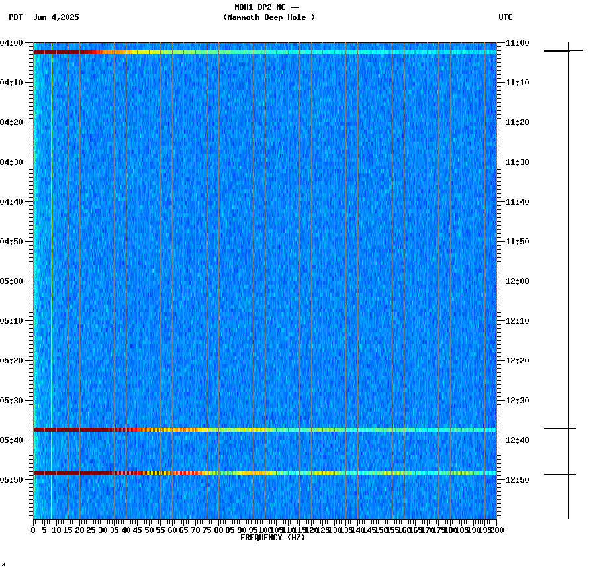Select the UTC timezone label
The image size is (597, 572).
click(x=507, y=18)
